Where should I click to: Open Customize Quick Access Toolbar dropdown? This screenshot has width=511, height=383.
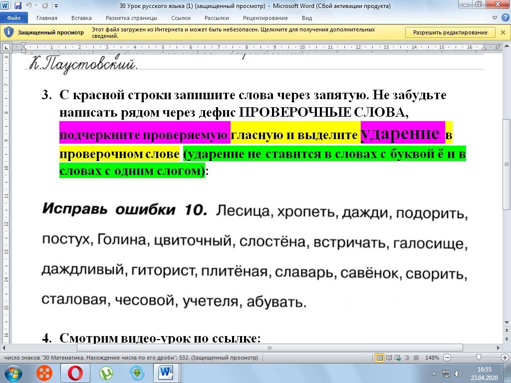pyautogui.click(x=56, y=6)
